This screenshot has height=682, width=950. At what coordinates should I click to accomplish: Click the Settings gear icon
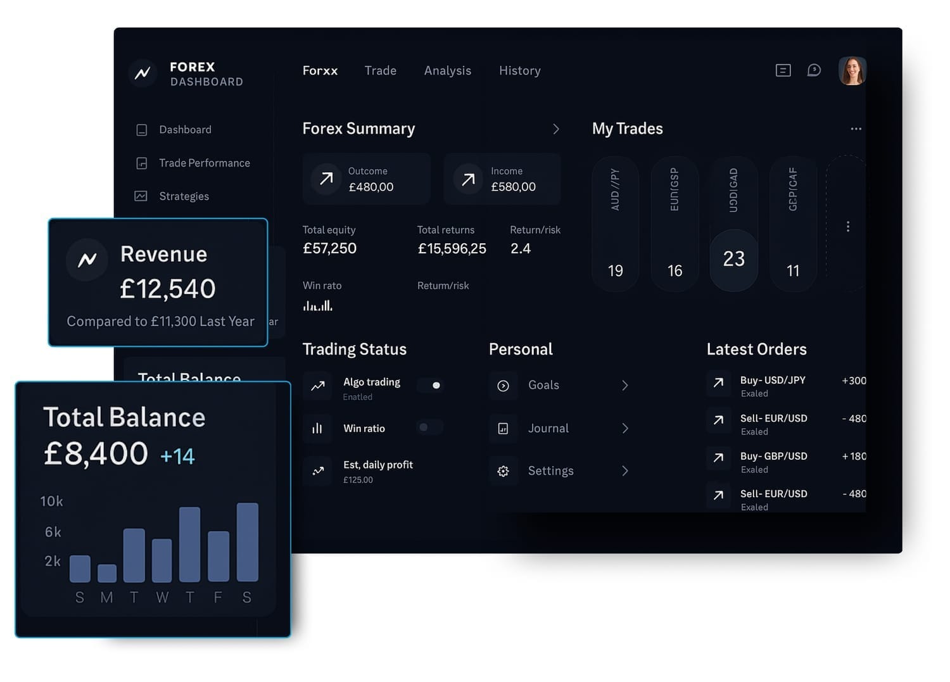[503, 471]
